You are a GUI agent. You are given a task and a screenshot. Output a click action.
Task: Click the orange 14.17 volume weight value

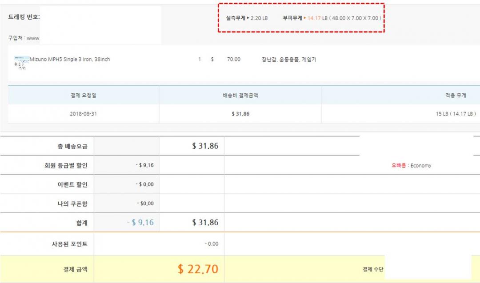point(314,18)
